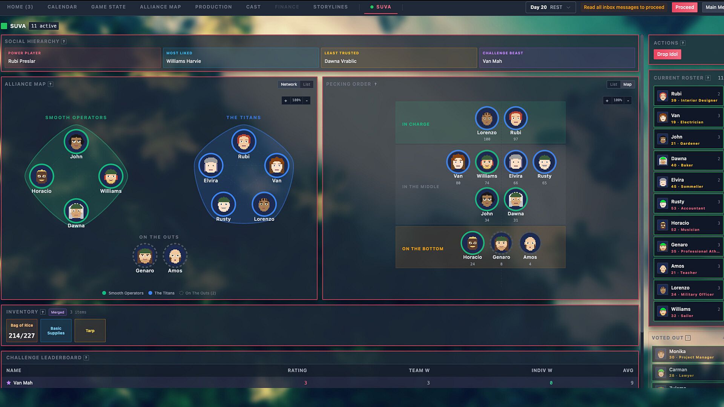This screenshot has width=724, height=407.
Task: Switch the Pecking Order to List view
Action: [614, 84]
